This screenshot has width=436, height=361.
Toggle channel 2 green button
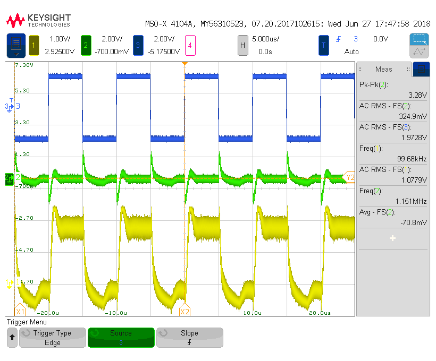click(86, 45)
